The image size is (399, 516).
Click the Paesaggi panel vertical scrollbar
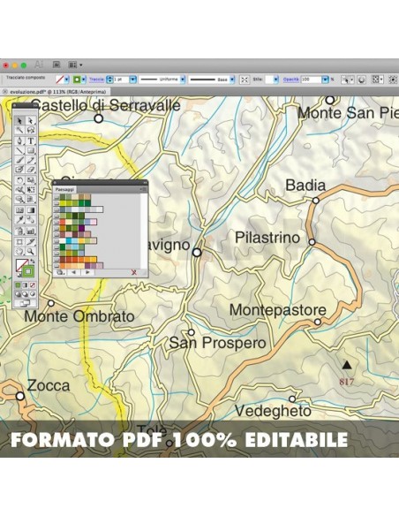click(144, 231)
